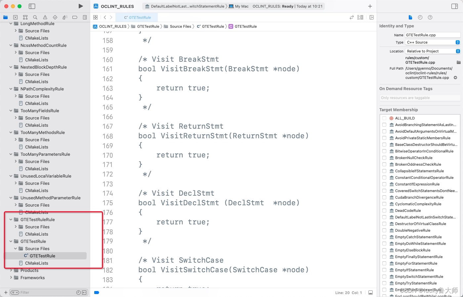This screenshot has height=297, width=463.
Task: Click Source Files in the jump bar
Action: (178, 26)
